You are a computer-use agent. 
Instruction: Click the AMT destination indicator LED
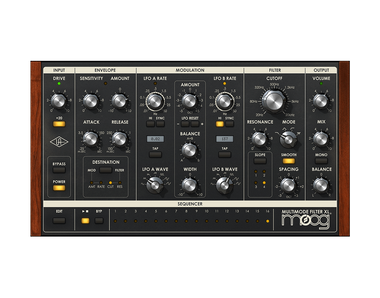point(91,182)
